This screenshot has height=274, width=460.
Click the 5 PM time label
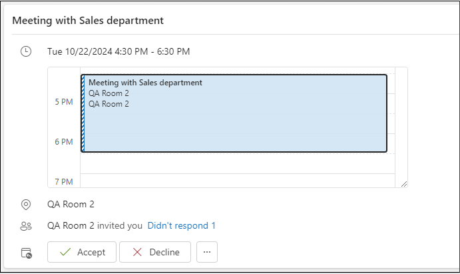(x=64, y=102)
